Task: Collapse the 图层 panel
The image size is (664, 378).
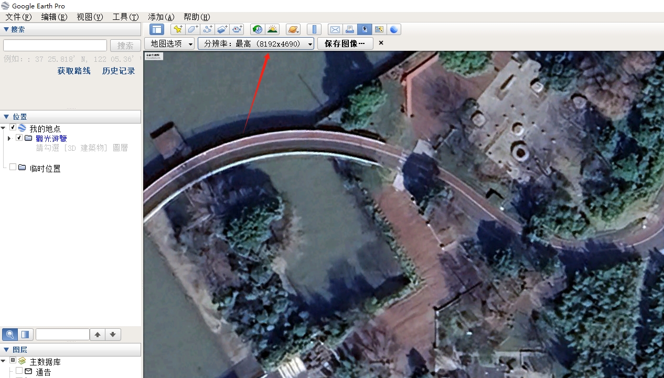Action: click(x=6, y=350)
